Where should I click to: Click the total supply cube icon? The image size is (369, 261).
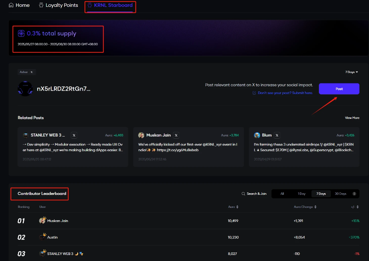pos(21,33)
